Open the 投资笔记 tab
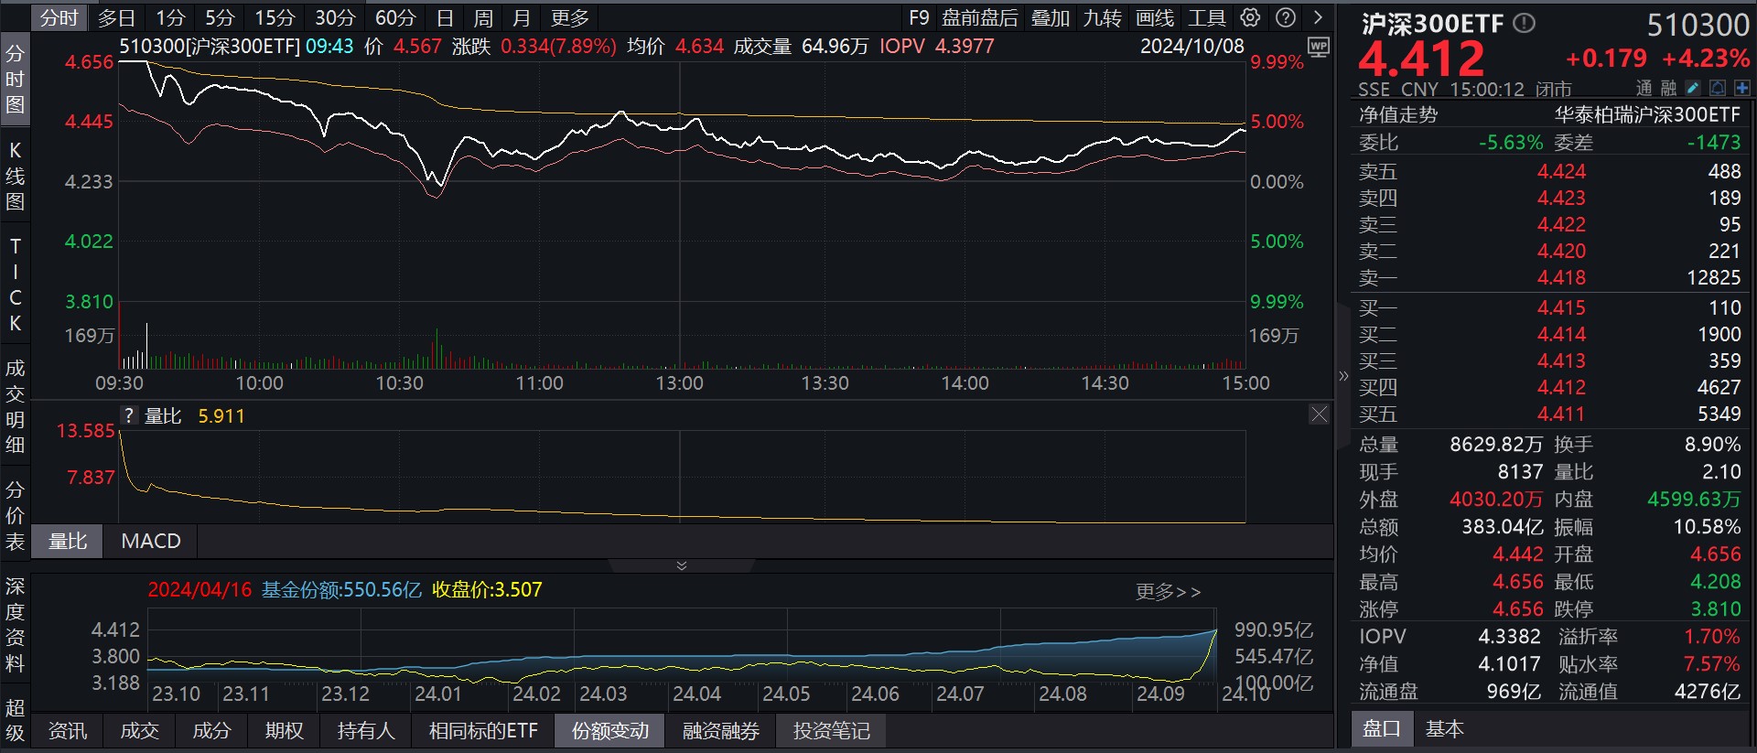This screenshot has height=753, width=1757. pos(832,731)
